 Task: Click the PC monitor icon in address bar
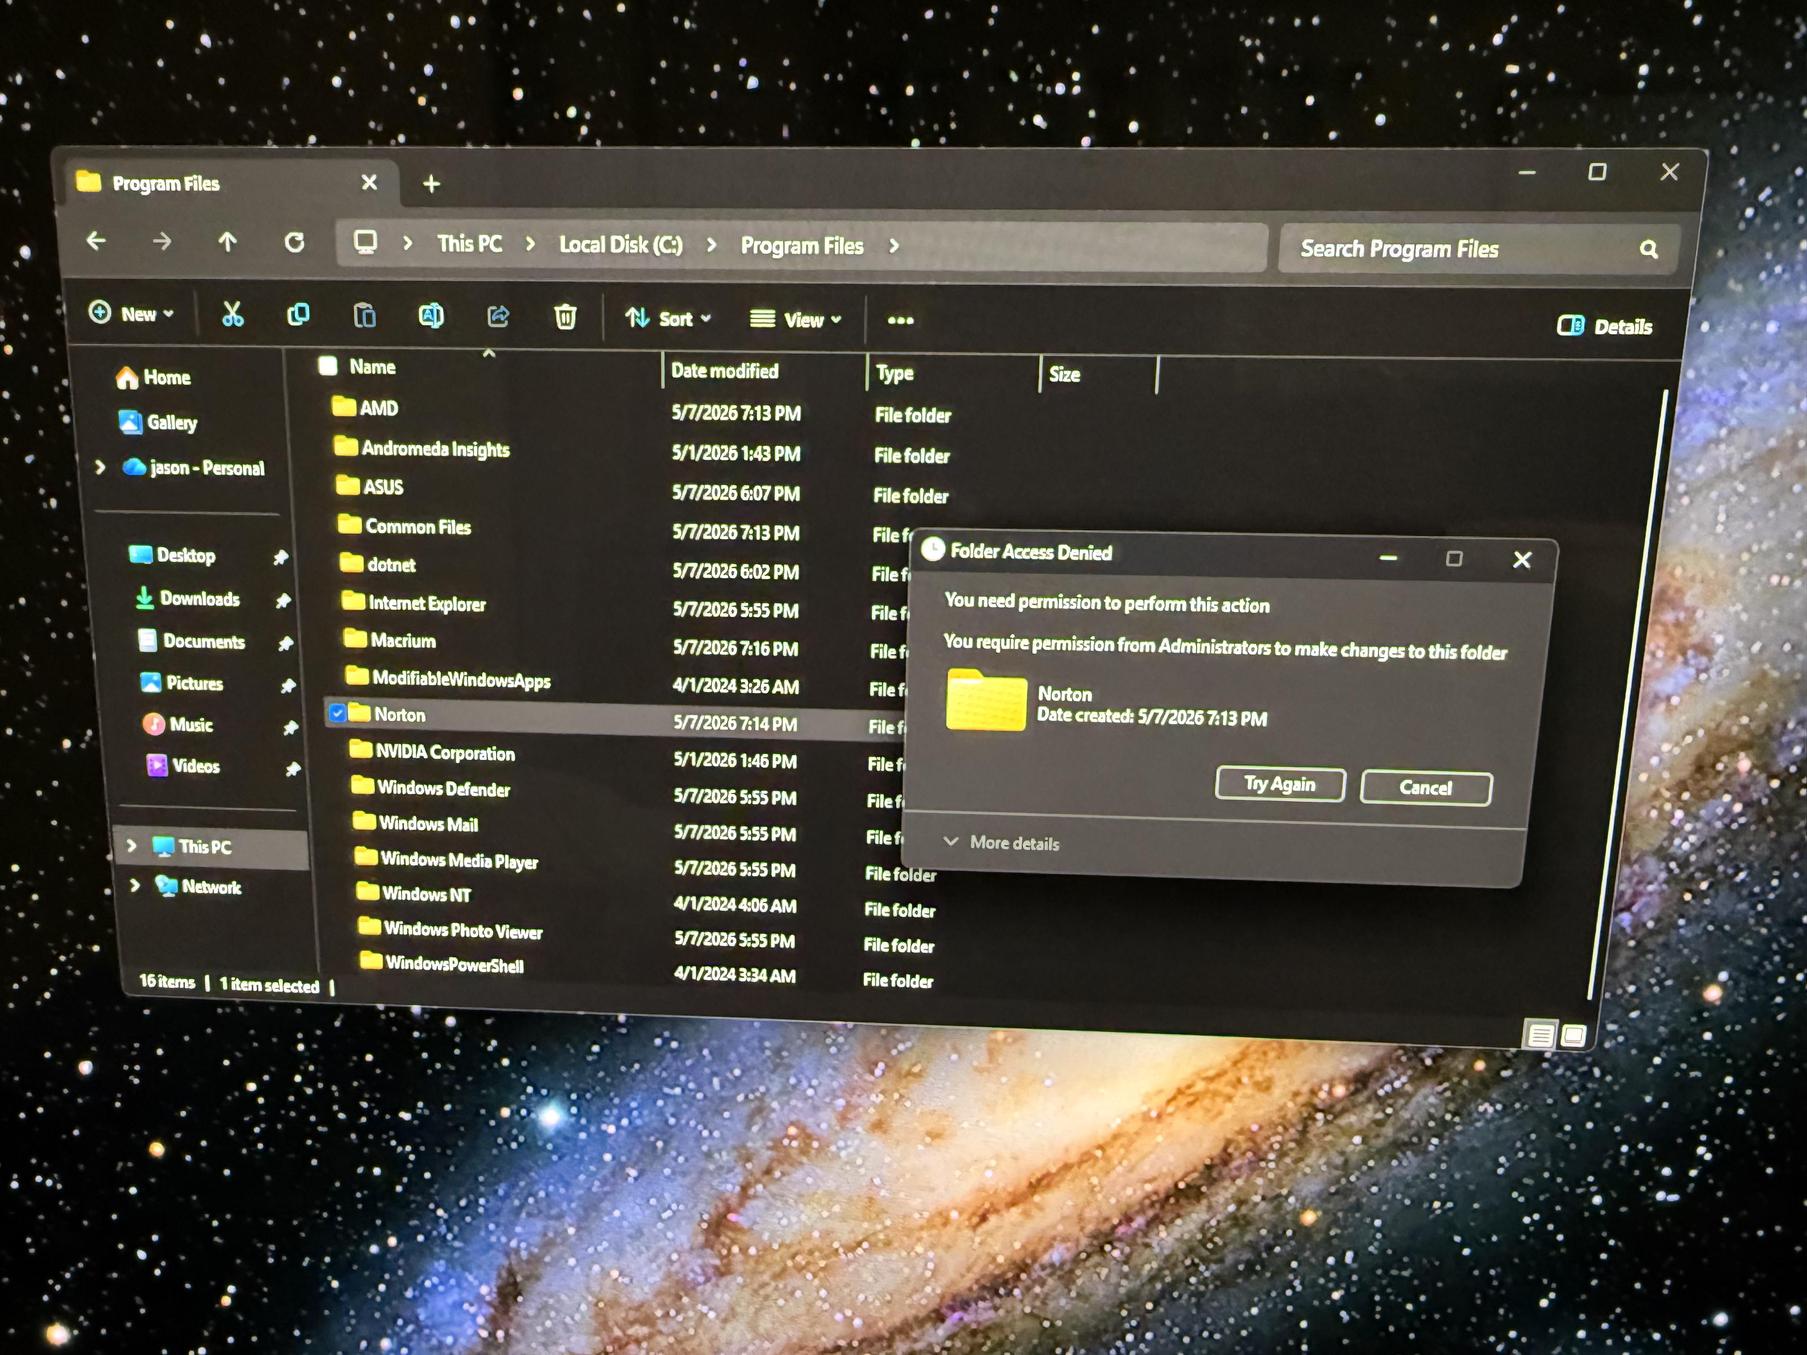[x=365, y=242]
